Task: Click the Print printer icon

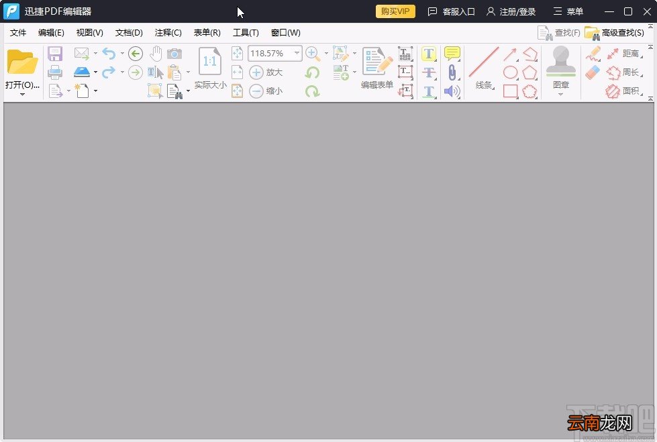Action: 55,72
